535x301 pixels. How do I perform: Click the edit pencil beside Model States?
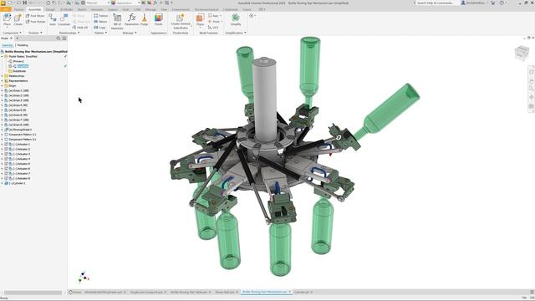pos(65,56)
